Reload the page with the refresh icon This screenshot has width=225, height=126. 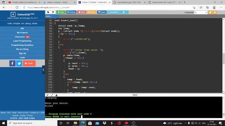17,7
